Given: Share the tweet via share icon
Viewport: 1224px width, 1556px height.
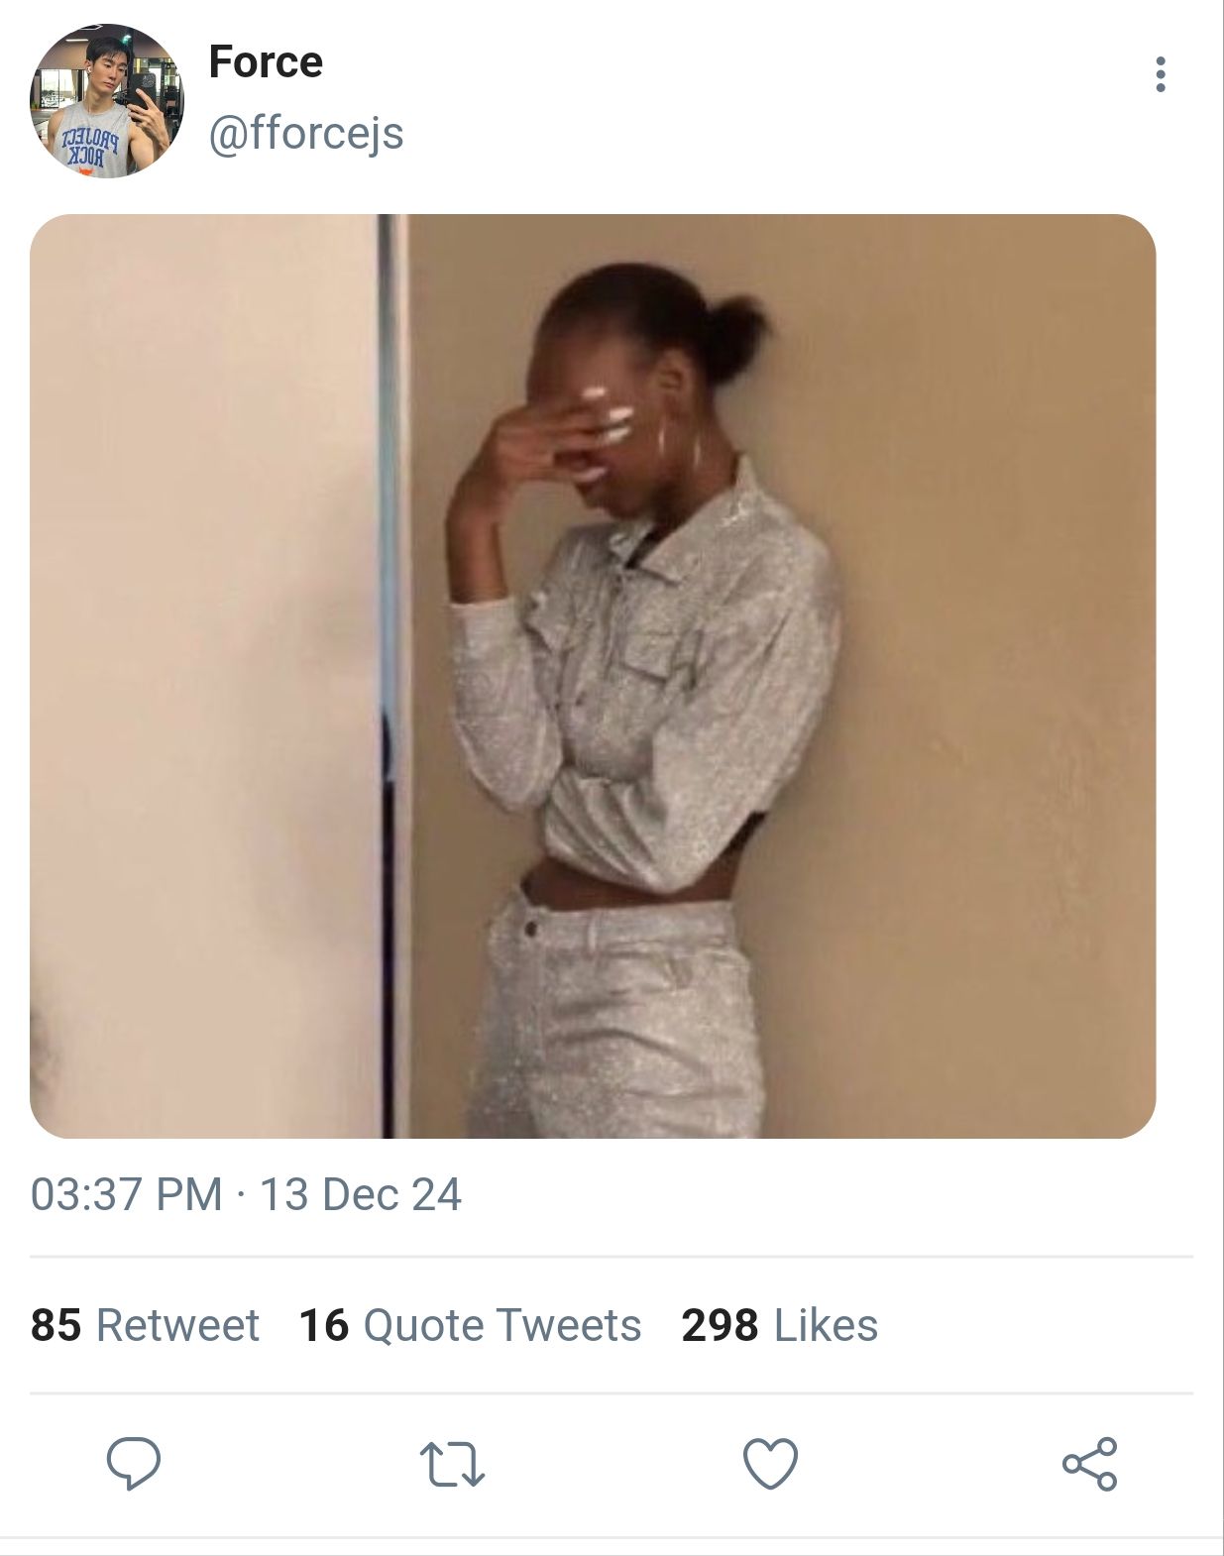Looking at the screenshot, I should 1089,1464.
